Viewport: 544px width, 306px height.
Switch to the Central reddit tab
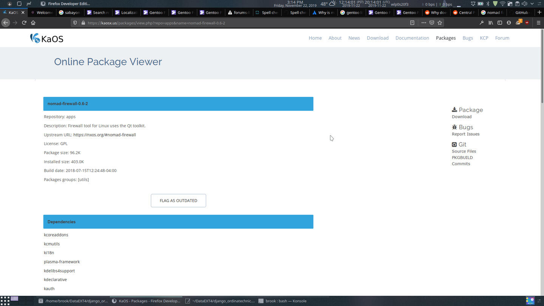coord(464,12)
